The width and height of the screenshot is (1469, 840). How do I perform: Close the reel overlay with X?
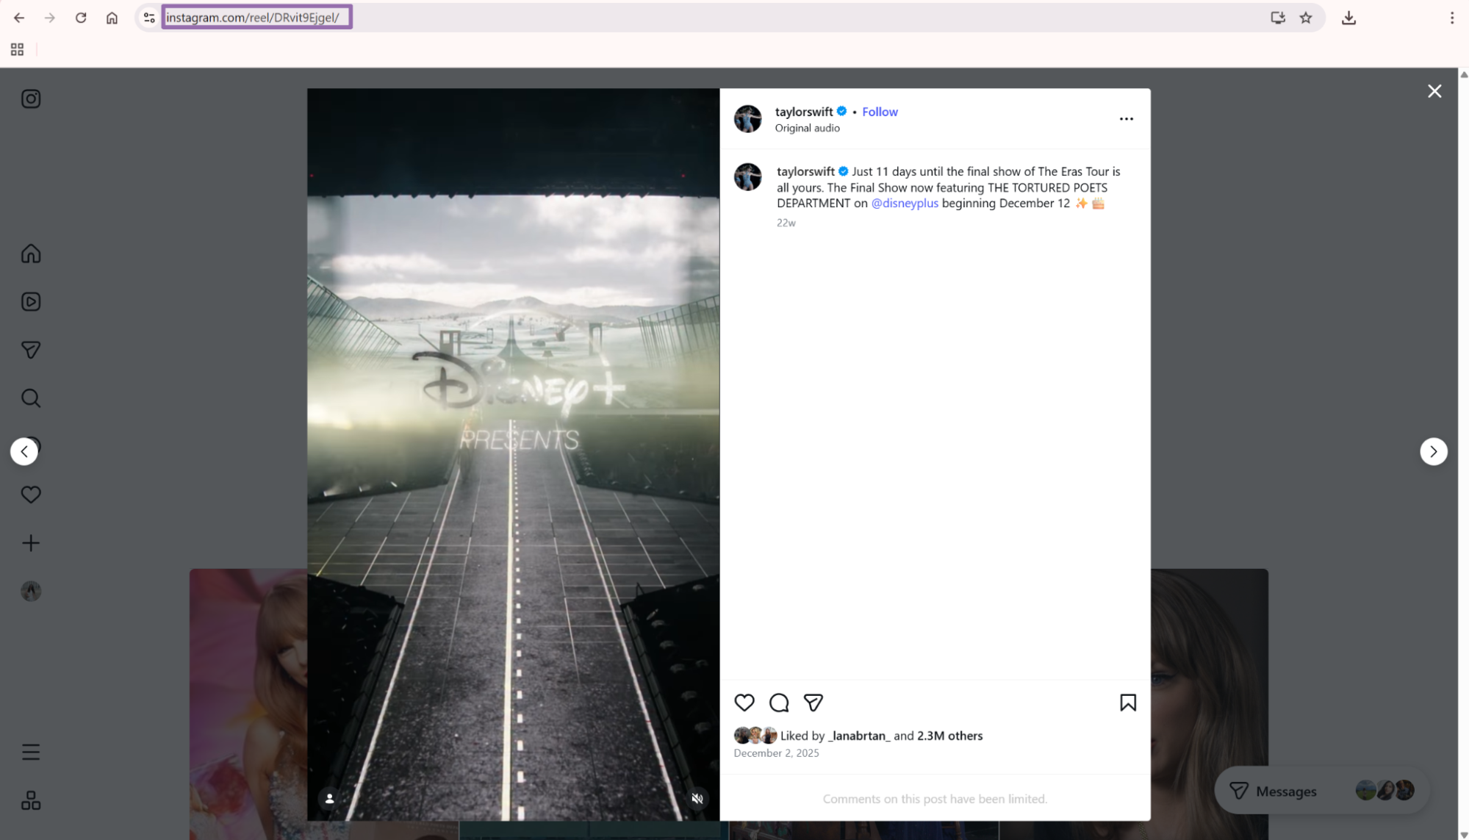pos(1434,91)
